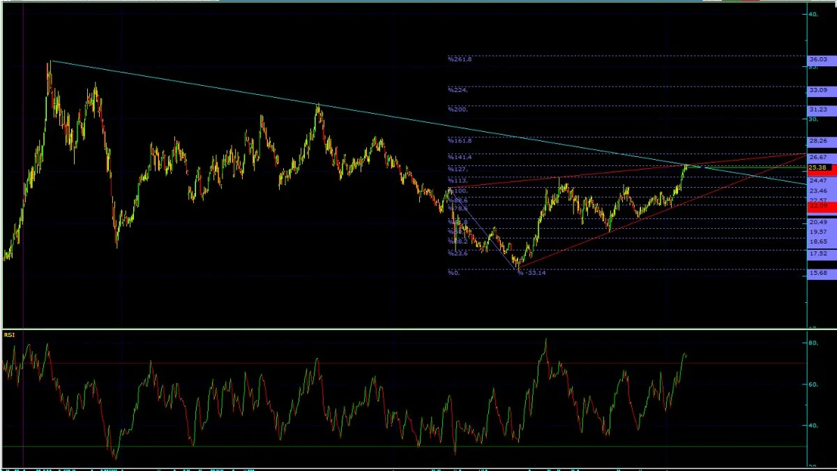The width and height of the screenshot is (837, 471).
Task: Select the %23,6 Fibonacci level label
Action: tap(458, 253)
